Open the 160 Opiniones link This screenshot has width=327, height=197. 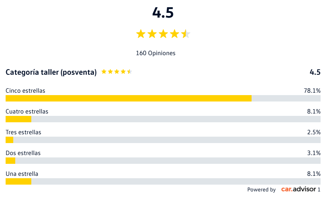coord(156,53)
